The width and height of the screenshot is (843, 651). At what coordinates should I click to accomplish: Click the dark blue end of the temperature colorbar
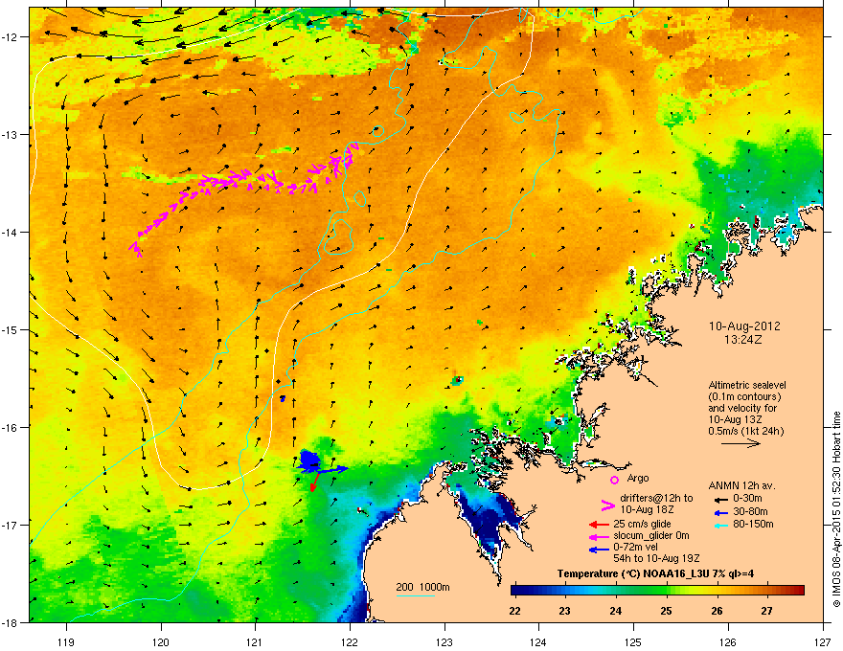tap(517, 591)
